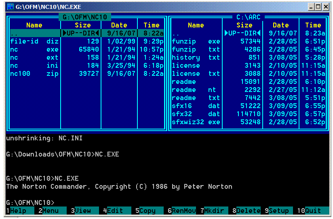Click F1 Help in the function key bar
Viewport: 333px width, 219px height.
click(20, 211)
